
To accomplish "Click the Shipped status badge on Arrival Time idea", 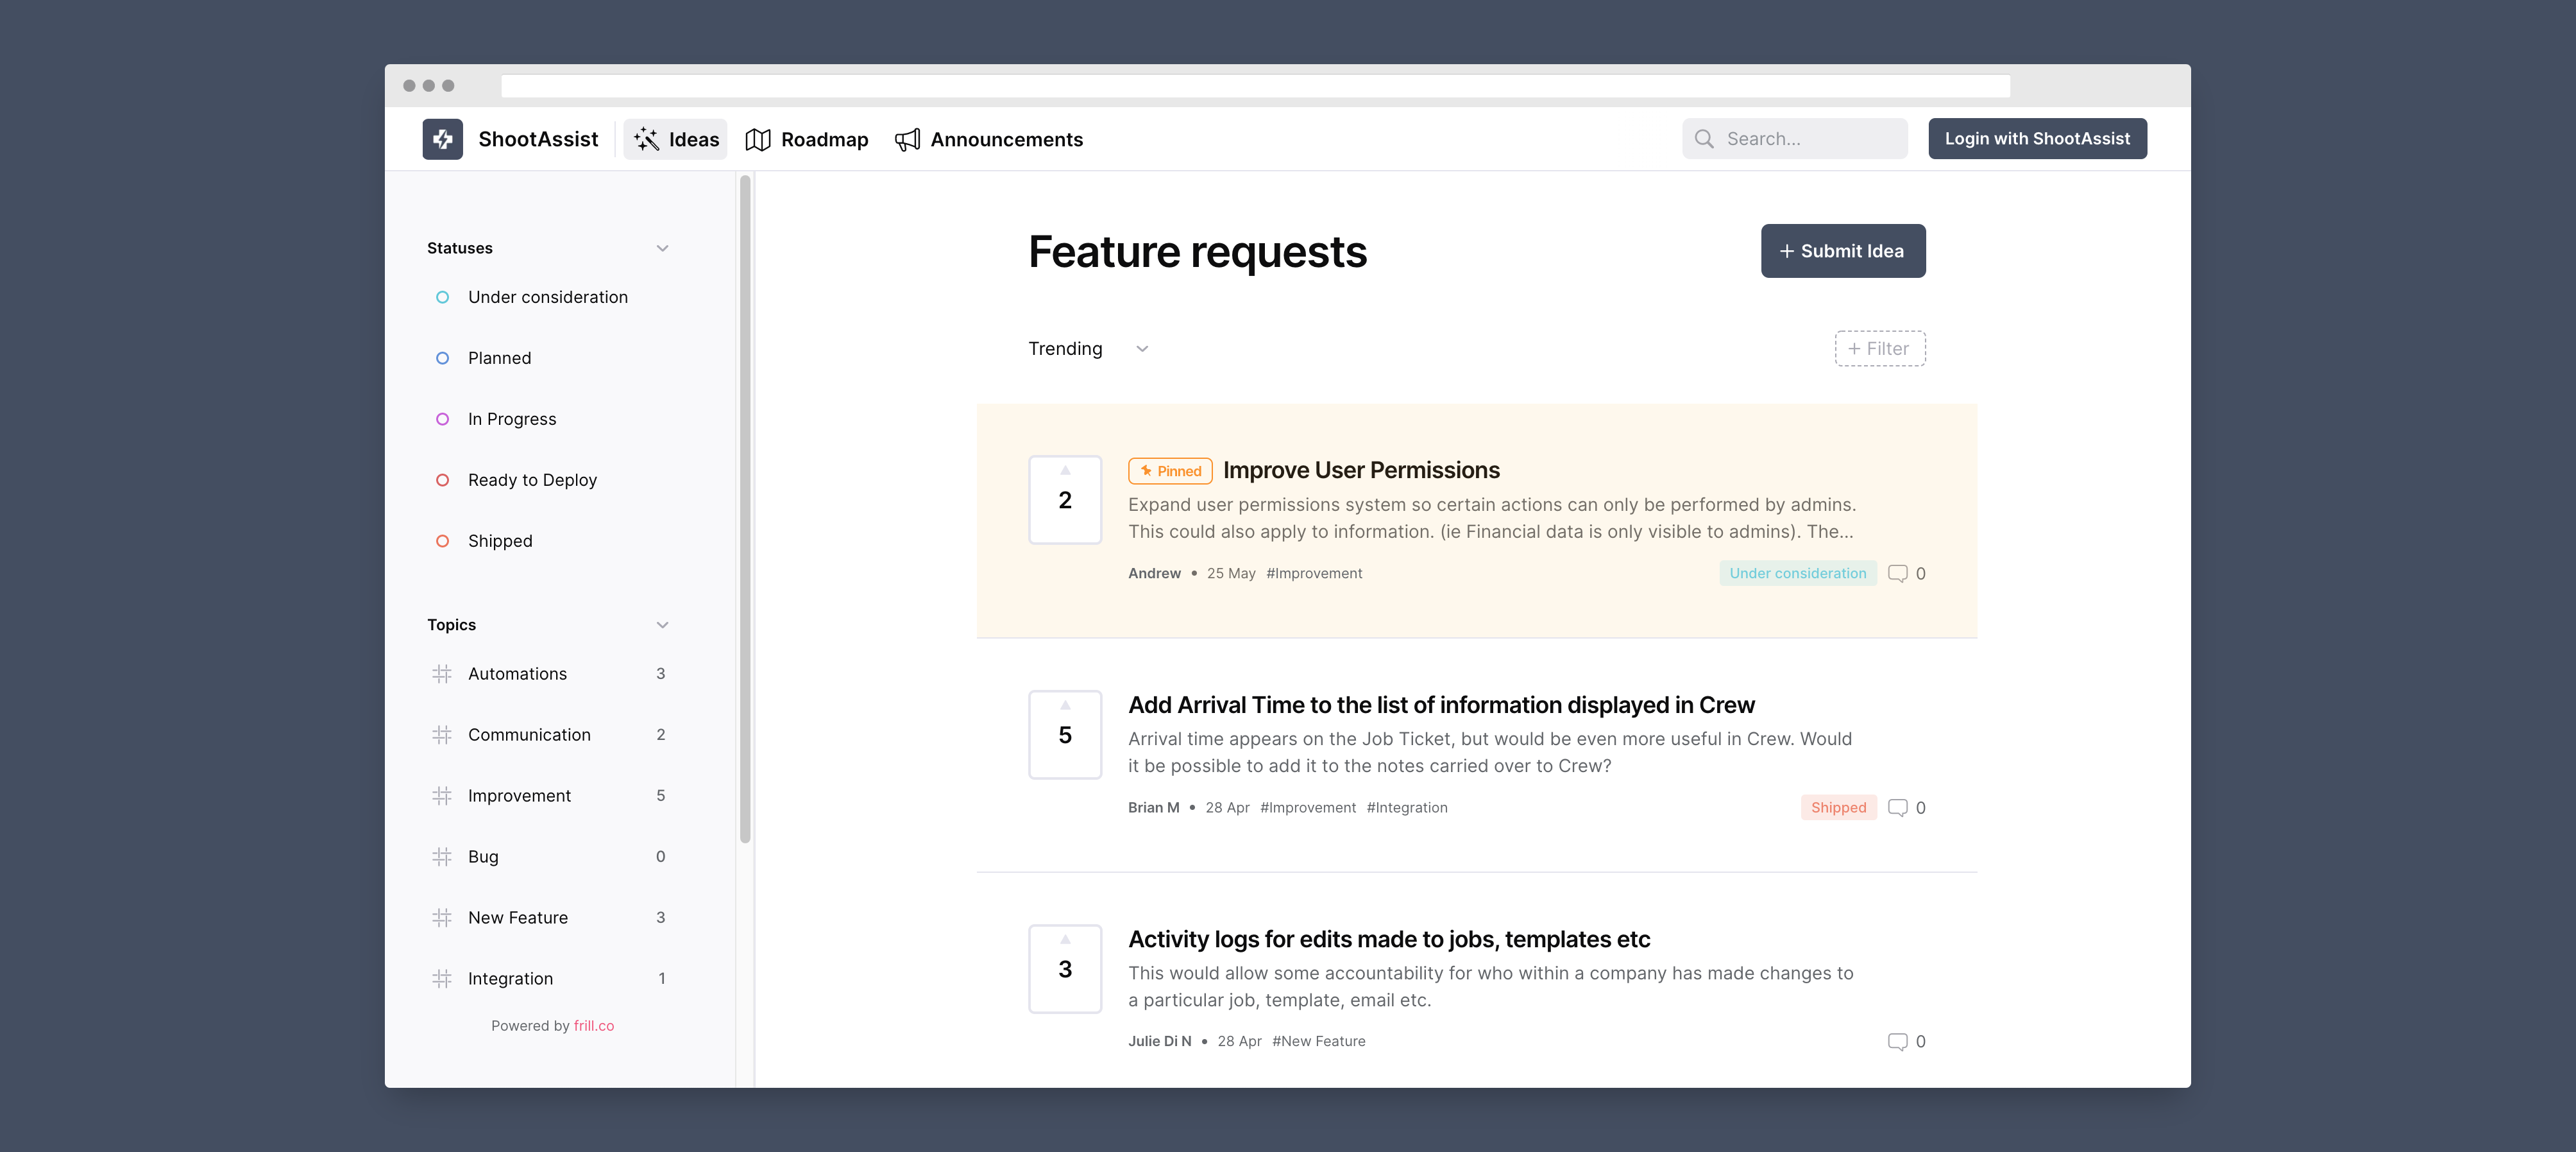I will pos(1838,808).
